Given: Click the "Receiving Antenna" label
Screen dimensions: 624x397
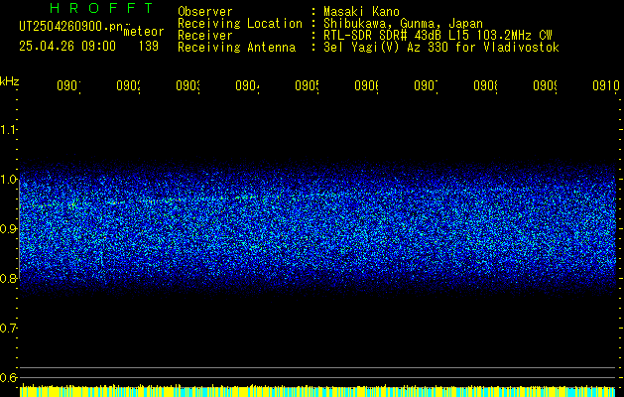Looking at the screenshot, I should click(236, 48).
